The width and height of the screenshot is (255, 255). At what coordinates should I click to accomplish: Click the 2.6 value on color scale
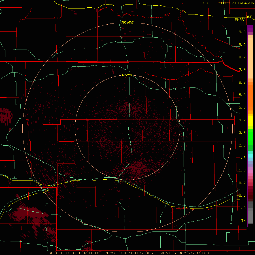(242, 145)
